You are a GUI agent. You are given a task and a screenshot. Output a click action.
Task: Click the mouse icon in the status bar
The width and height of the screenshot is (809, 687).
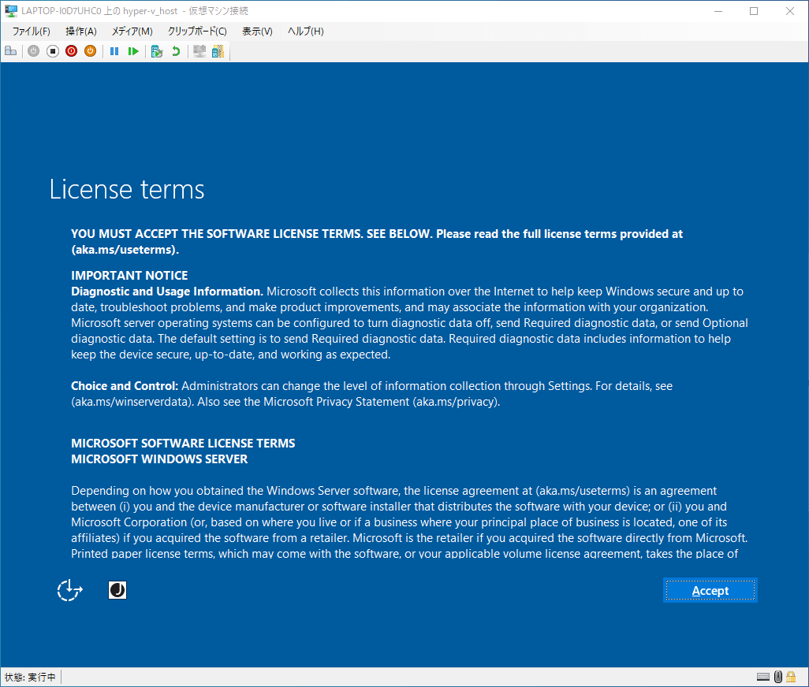pos(778,676)
